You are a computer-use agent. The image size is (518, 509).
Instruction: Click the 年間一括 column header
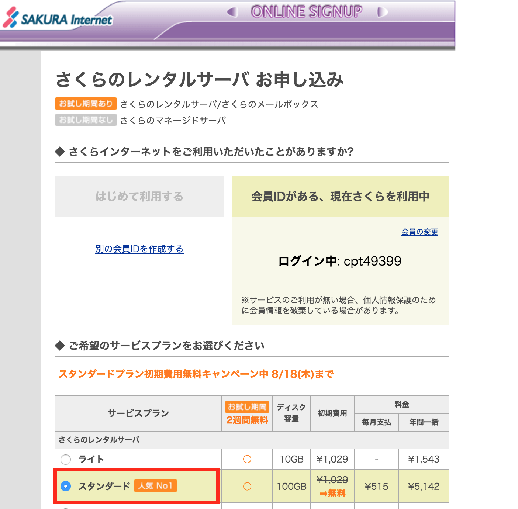click(424, 422)
